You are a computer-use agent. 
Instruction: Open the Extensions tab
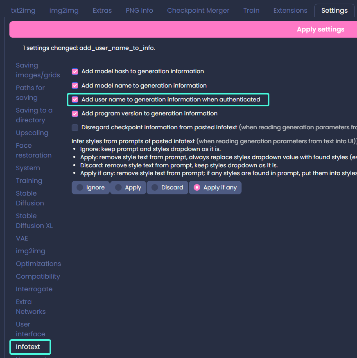290,10
